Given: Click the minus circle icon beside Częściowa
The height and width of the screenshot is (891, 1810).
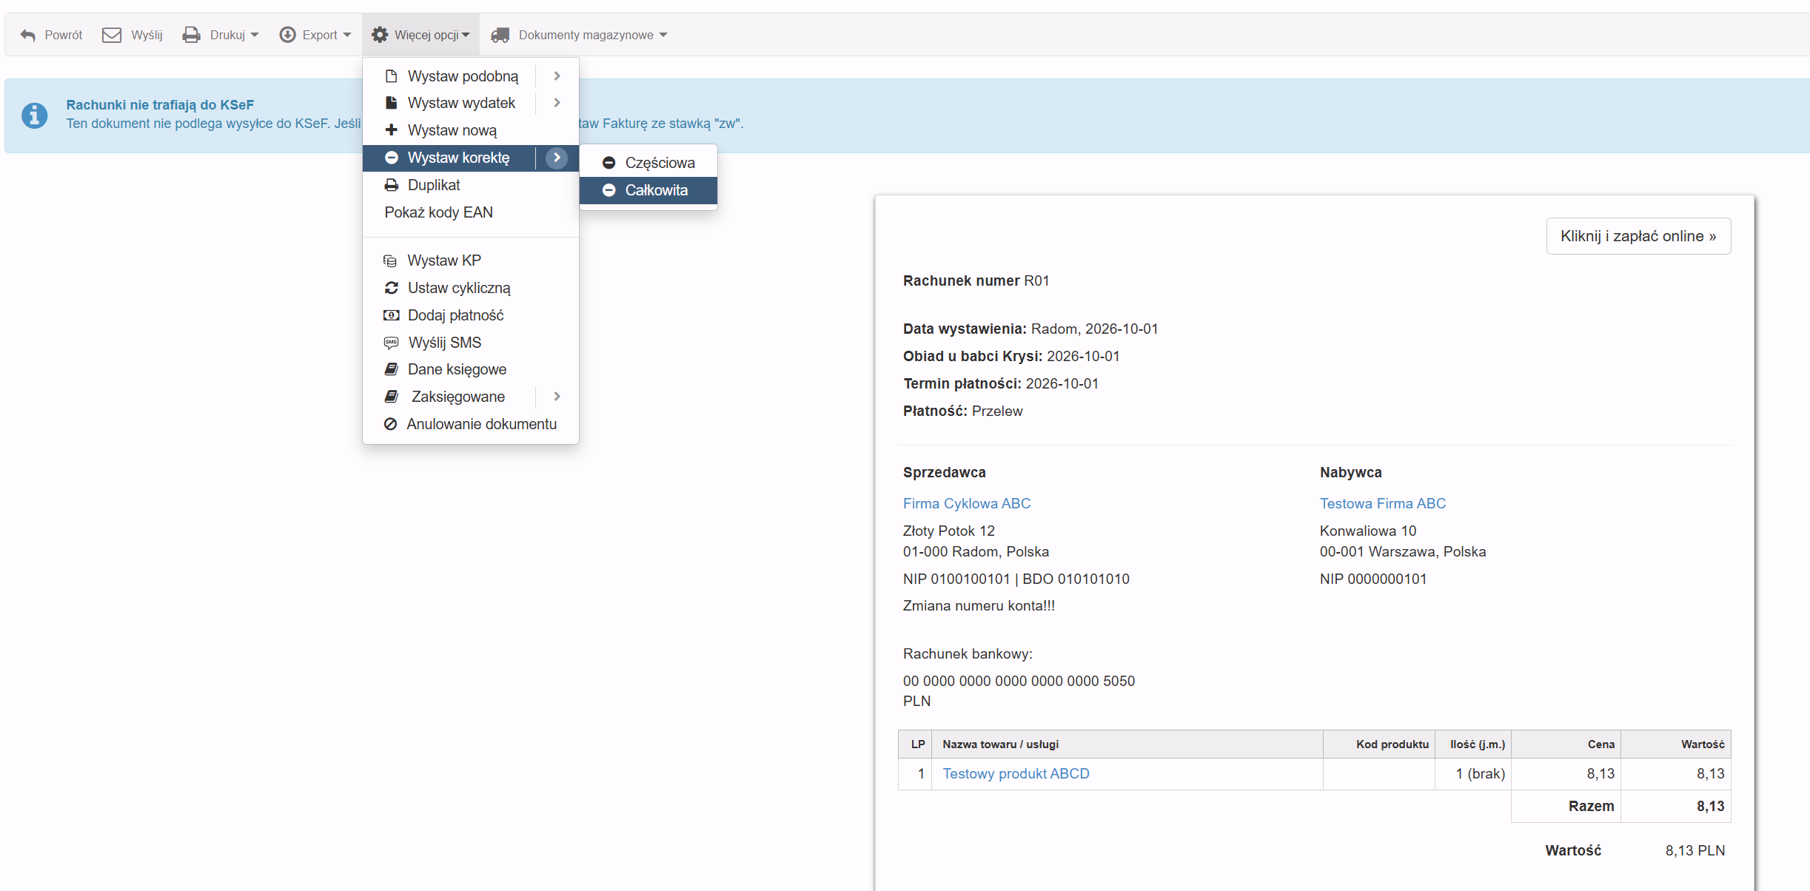Looking at the screenshot, I should (609, 163).
